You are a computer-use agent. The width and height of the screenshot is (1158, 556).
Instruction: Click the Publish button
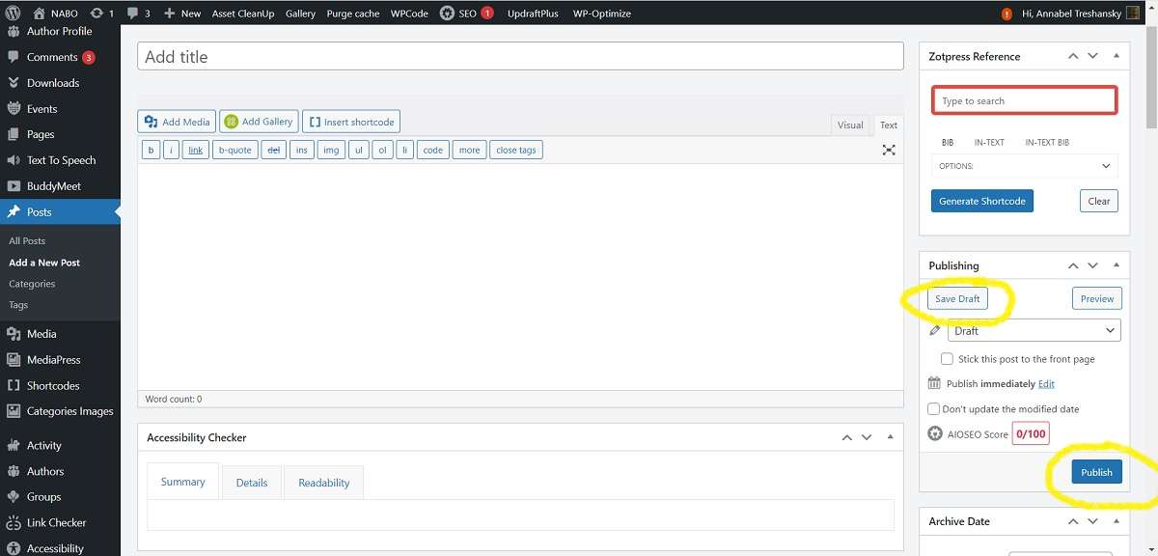point(1096,472)
